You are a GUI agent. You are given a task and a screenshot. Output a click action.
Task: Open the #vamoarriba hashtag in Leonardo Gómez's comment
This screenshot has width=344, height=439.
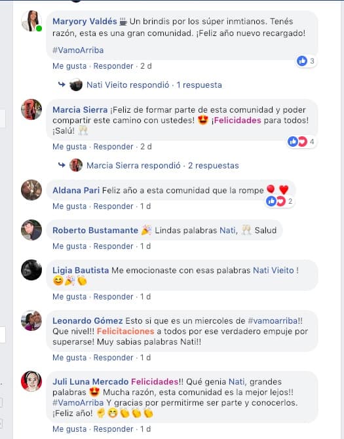tap(273, 321)
